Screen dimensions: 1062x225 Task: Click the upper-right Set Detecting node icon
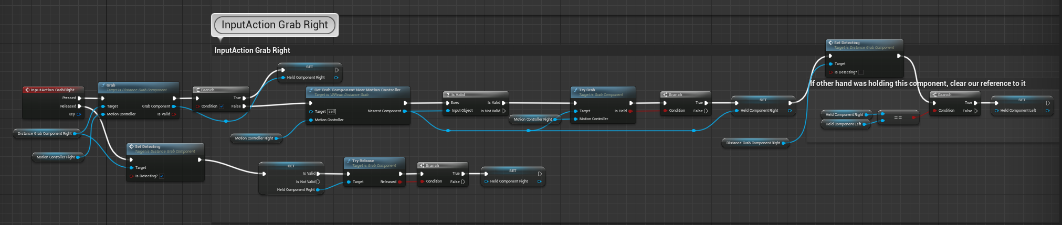(830, 42)
